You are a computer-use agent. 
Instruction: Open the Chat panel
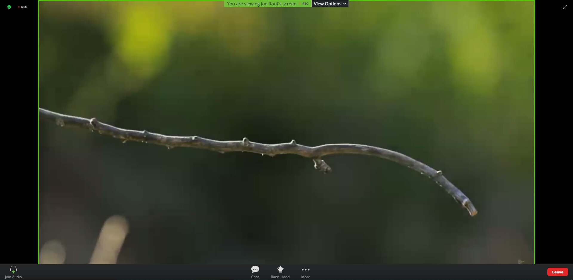(x=255, y=272)
